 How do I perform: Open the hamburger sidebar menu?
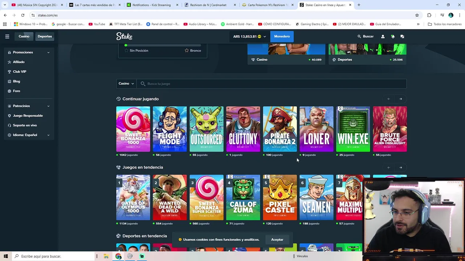pos(7,36)
